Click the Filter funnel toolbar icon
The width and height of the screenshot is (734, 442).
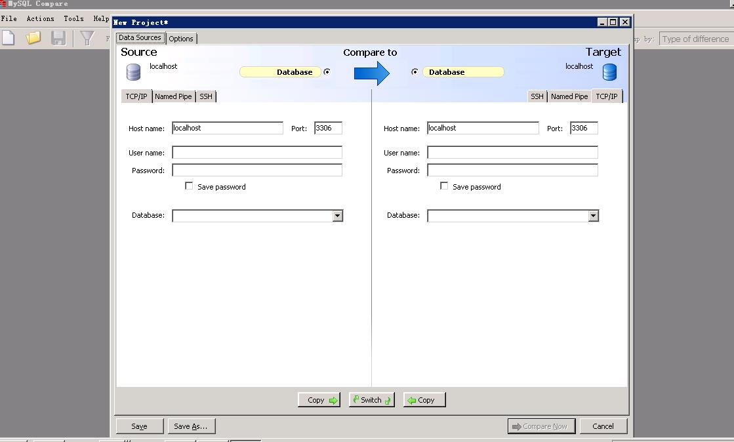coord(87,38)
